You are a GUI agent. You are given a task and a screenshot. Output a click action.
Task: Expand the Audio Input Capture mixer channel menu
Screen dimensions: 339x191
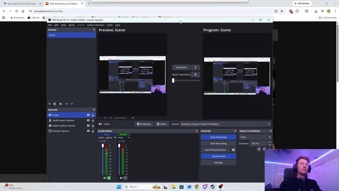click(x=115, y=138)
